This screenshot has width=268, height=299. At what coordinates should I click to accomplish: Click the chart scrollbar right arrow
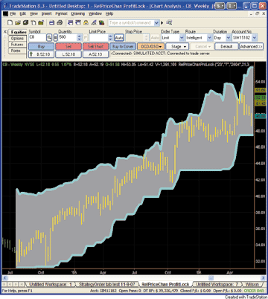pyautogui.click(x=264, y=278)
